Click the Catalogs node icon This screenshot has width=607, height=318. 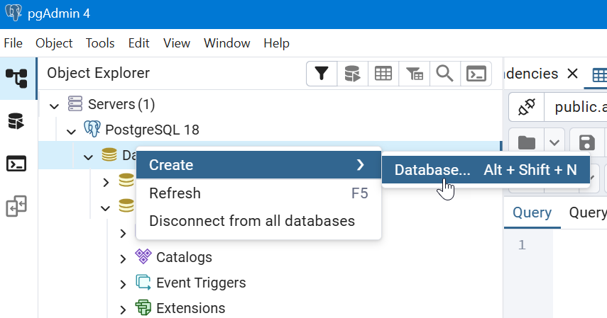[143, 256]
